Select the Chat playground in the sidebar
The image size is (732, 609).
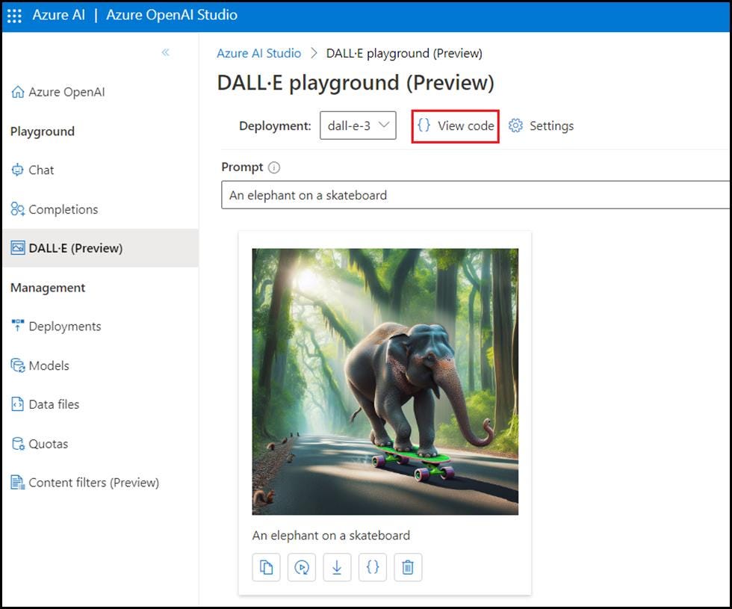tap(41, 170)
